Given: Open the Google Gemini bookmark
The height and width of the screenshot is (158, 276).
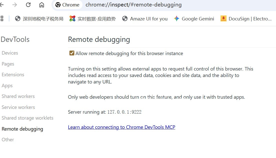Looking at the screenshot, I should pyautogui.click(x=194, y=19).
